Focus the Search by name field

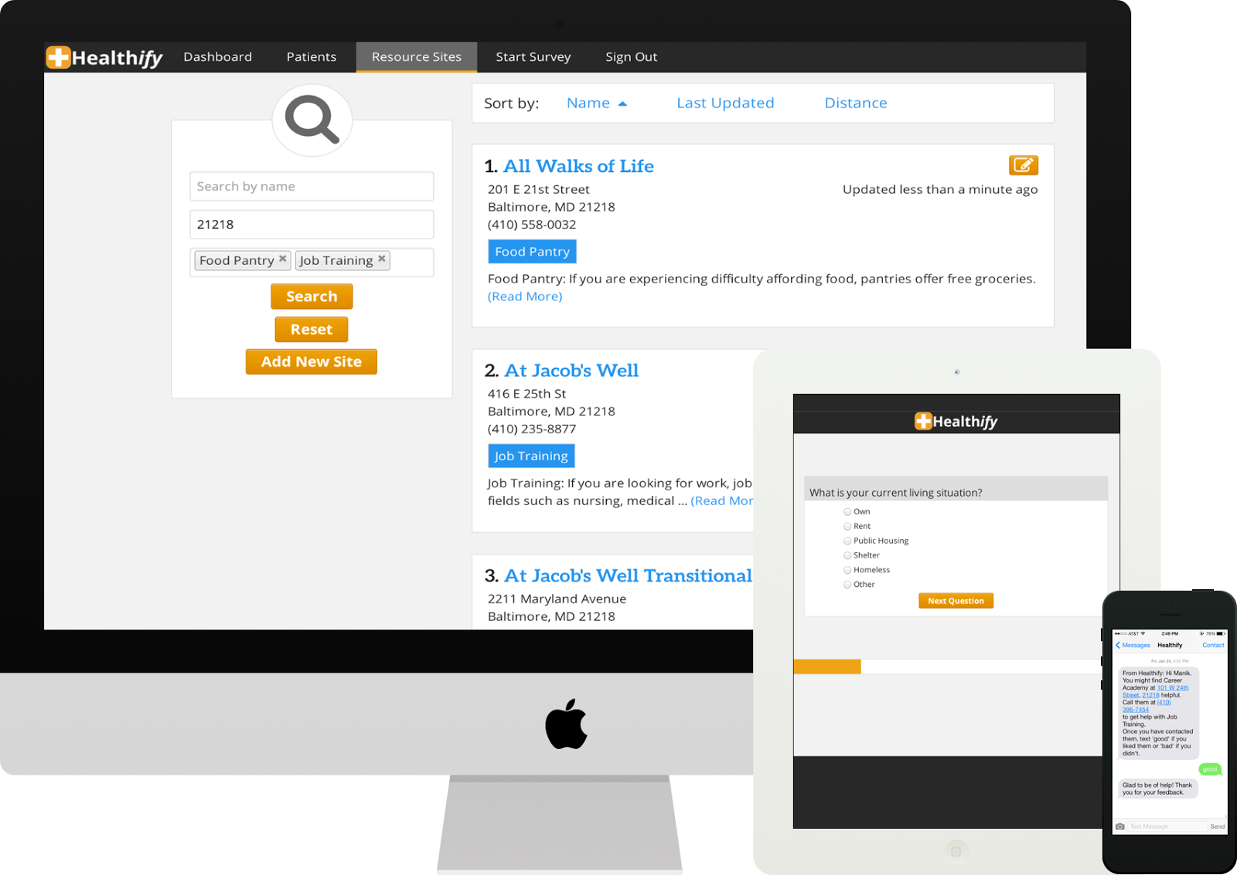(312, 186)
